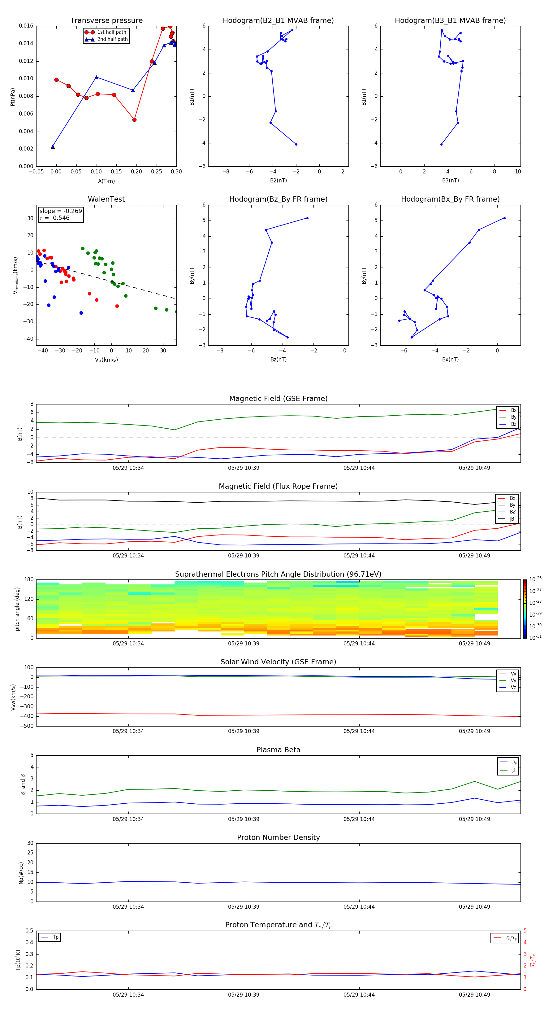The width and height of the screenshot is (557, 1022).
Task: Click the "Tp(10^6K)" y-axis label
Action: [18, 960]
